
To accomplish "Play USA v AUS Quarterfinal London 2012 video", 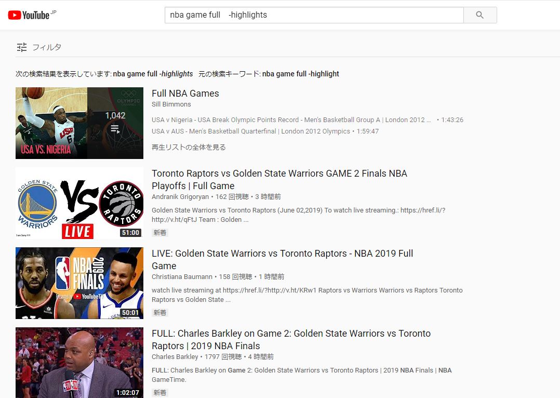I will 265,131.
